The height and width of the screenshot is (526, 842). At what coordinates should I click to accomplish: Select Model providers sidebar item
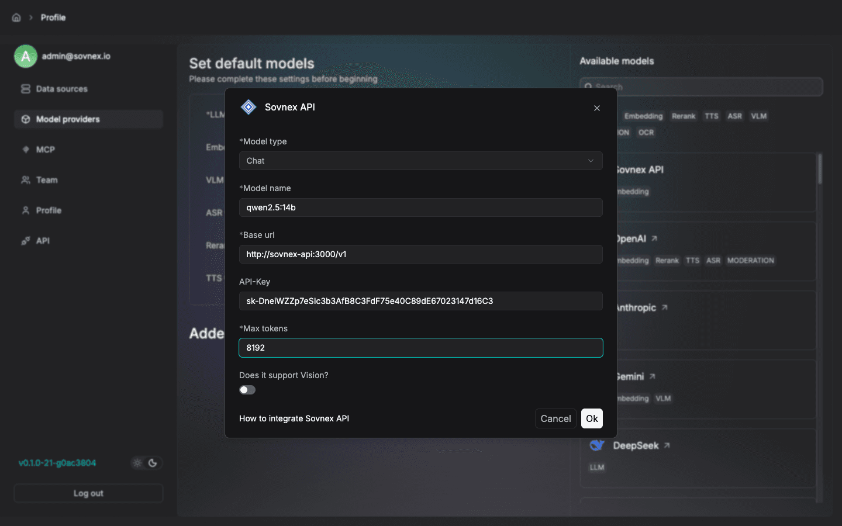click(x=88, y=119)
